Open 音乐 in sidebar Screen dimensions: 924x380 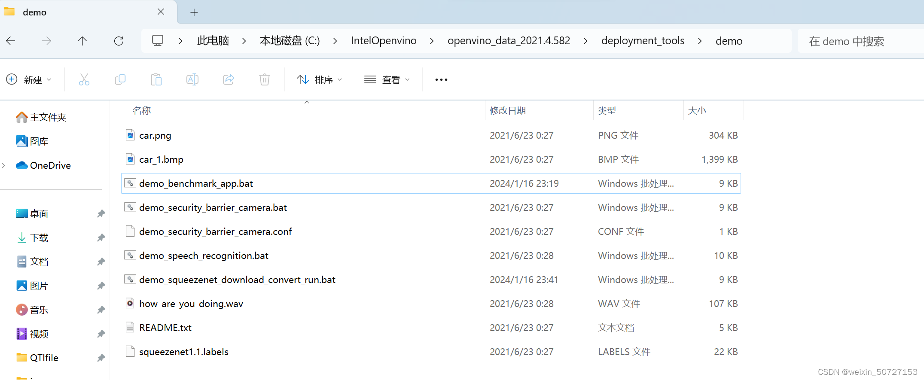32,310
